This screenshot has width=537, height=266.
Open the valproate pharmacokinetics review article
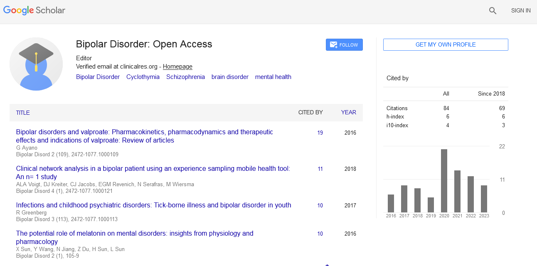(144, 136)
